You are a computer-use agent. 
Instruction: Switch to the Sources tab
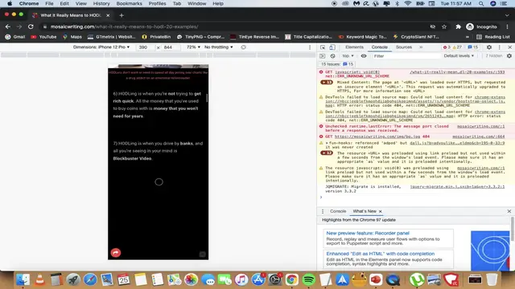point(404,47)
